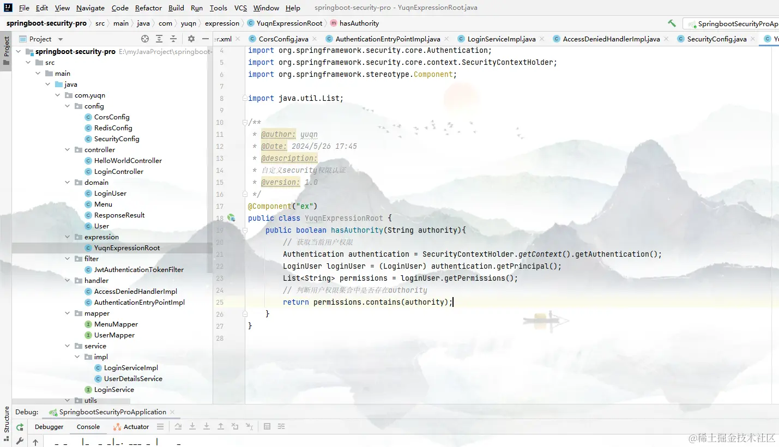The width and height of the screenshot is (779, 447).
Task: Open SpringbootSecurityProApplication run configuration dropdown
Action: click(732, 24)
